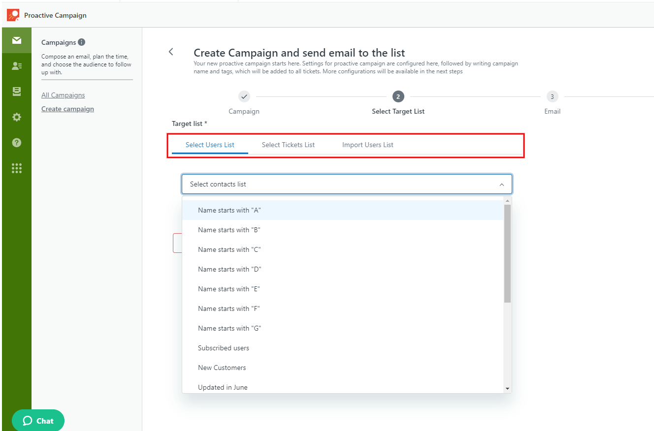Click the Email step label
The height and width of the screenshot is (431, 654).
[x=552, y=111]
